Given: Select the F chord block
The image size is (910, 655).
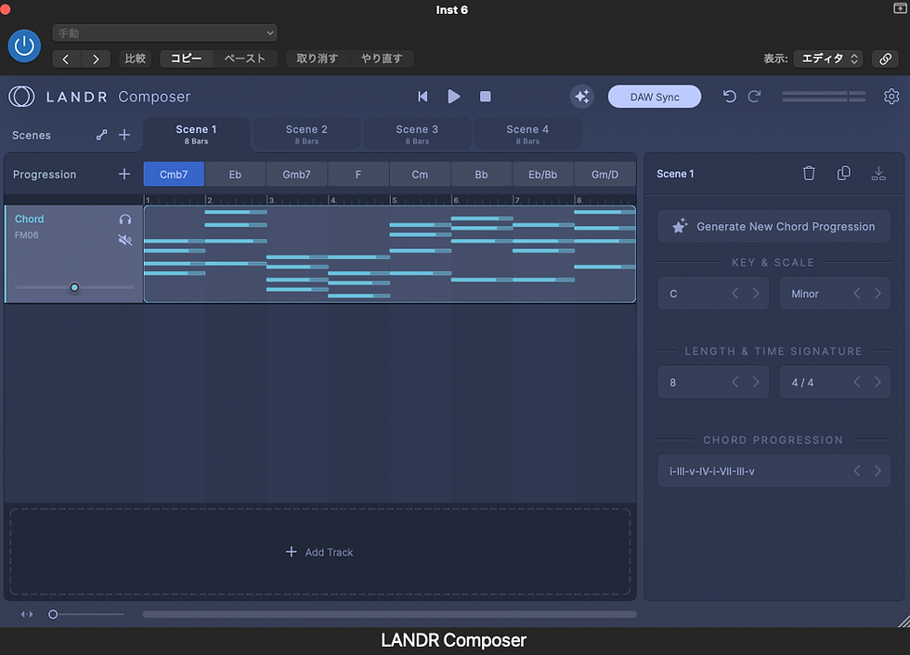Looking at the screenshot, I should [x=358, y=175].
